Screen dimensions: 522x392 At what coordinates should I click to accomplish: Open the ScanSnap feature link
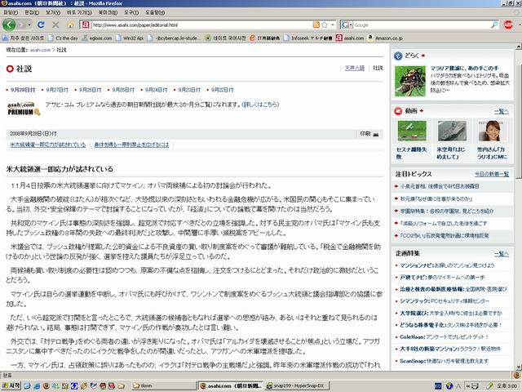click(x=444, y=361)
